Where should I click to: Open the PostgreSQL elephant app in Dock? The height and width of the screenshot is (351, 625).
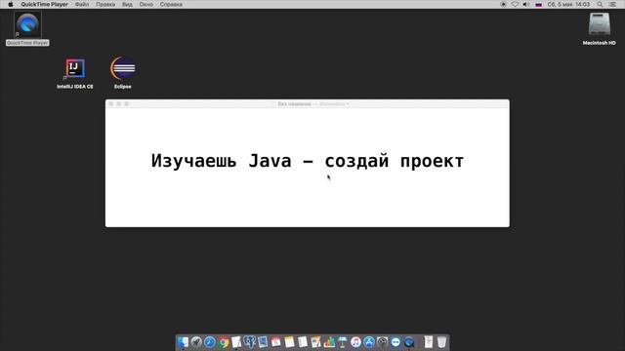[x=250, y=341]
